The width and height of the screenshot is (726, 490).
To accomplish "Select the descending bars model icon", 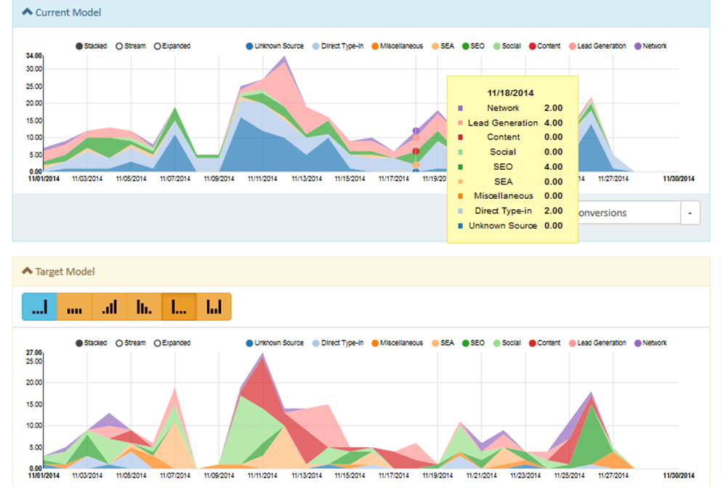I will click(x=144, y=307).
